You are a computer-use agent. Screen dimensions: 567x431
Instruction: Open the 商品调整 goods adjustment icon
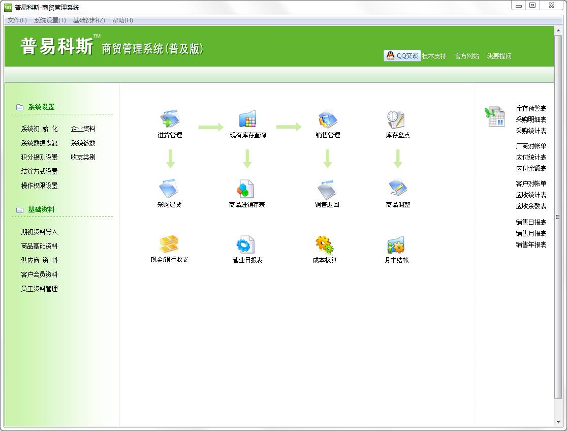point(398,188)
